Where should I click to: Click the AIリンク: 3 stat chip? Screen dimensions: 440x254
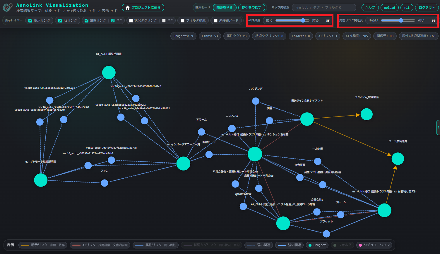[x=328, y=36]
